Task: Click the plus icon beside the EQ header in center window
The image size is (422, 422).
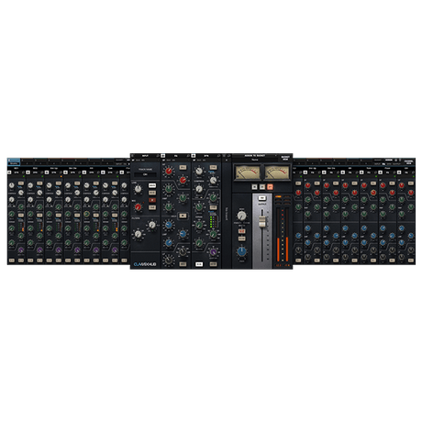Action: point(163,156)
